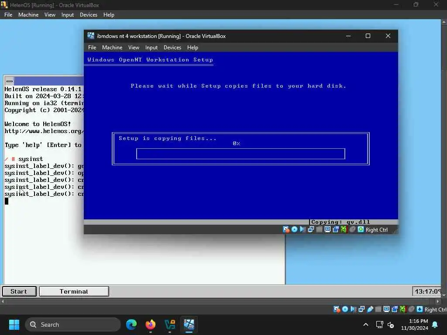Open Devices menu in HelenOS VirtualBox window
Viewport: 447px width, 335px height.
tap(88, 15)
